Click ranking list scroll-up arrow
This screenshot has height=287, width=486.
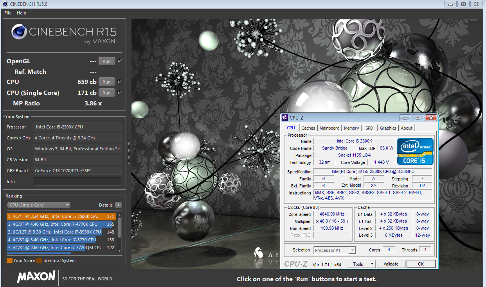tap(119, 215)
